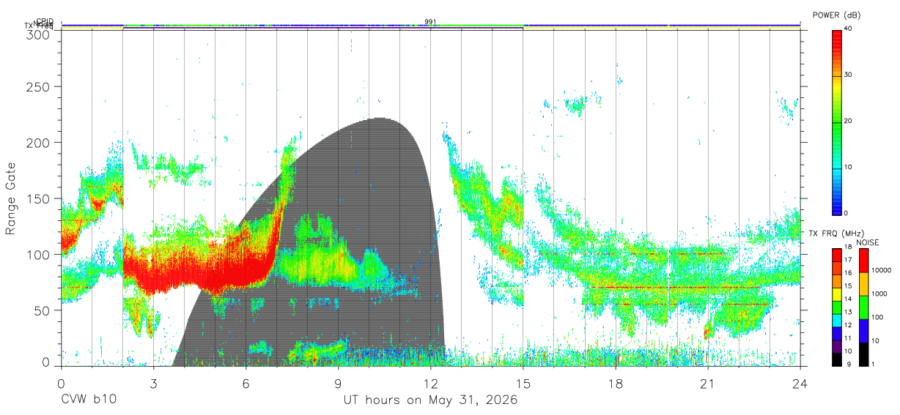Click the 3 hour tick label on time axis
900x415 pixels.
point(153,384)
